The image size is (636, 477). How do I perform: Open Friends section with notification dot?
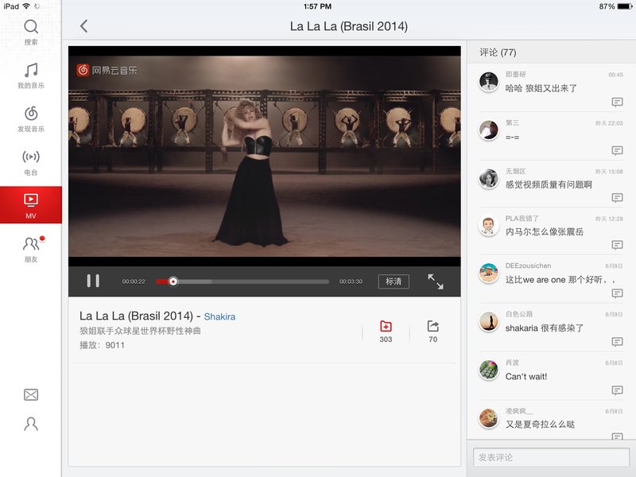tap(31, 249)
